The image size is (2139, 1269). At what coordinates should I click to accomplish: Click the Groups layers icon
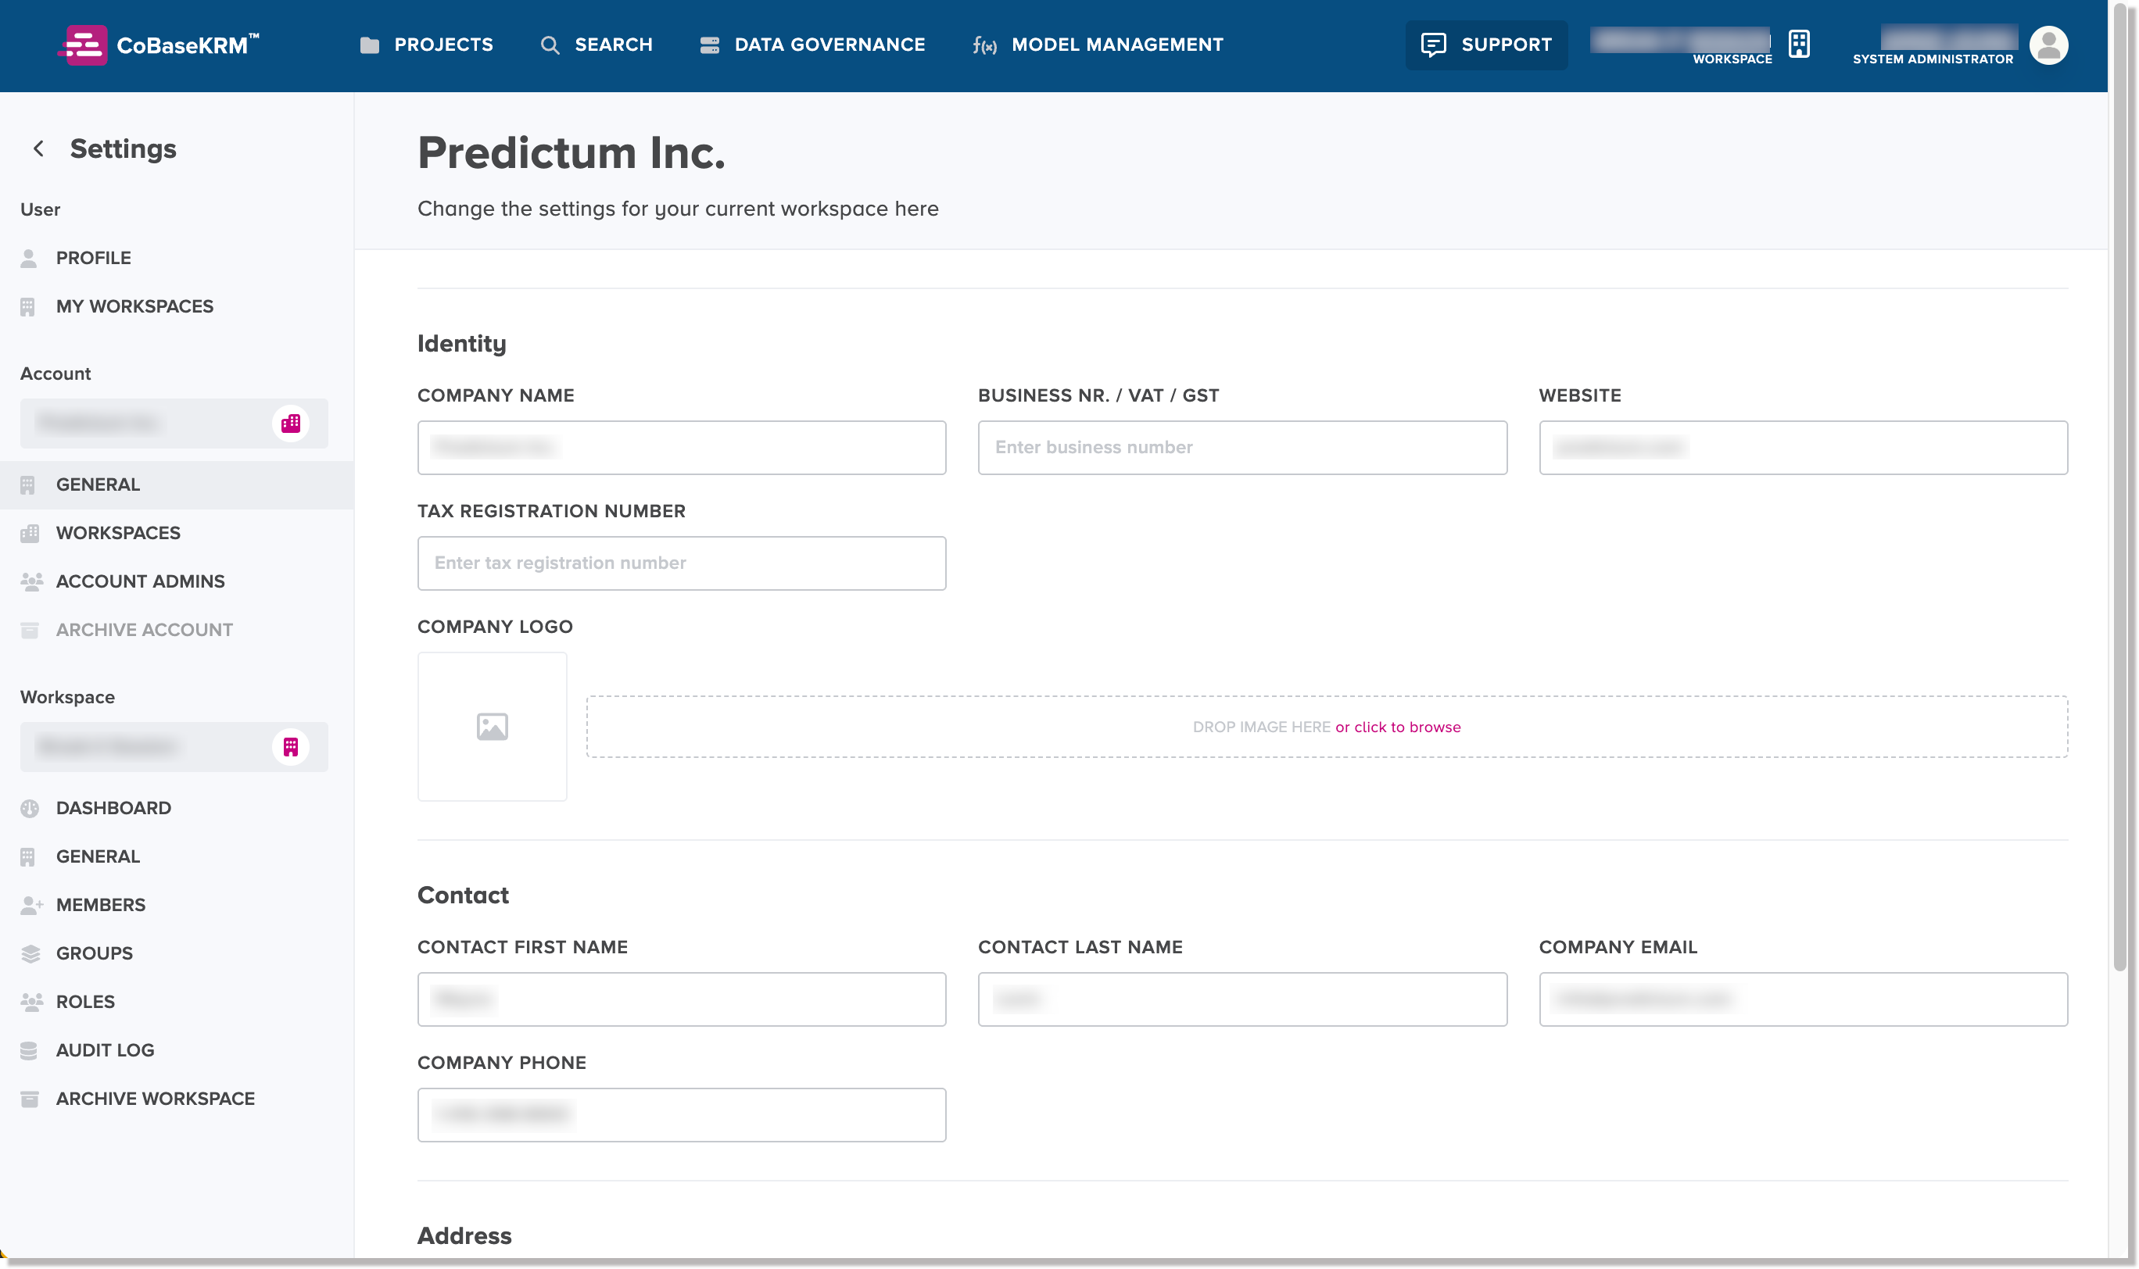click(x=30, y=953)
